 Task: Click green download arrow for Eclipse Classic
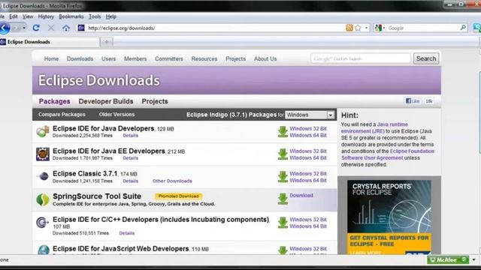pyautogui.click(x=283, y=177)
